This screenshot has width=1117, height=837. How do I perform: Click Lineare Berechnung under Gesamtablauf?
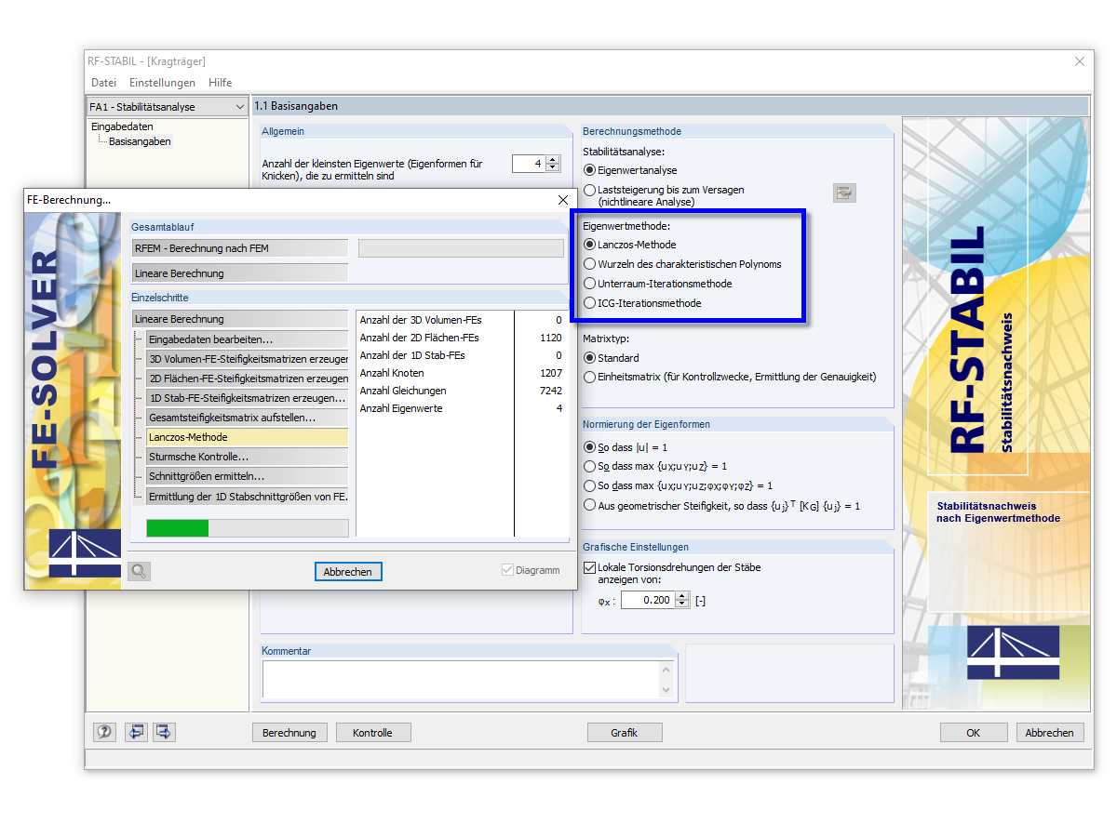[240, 273]
